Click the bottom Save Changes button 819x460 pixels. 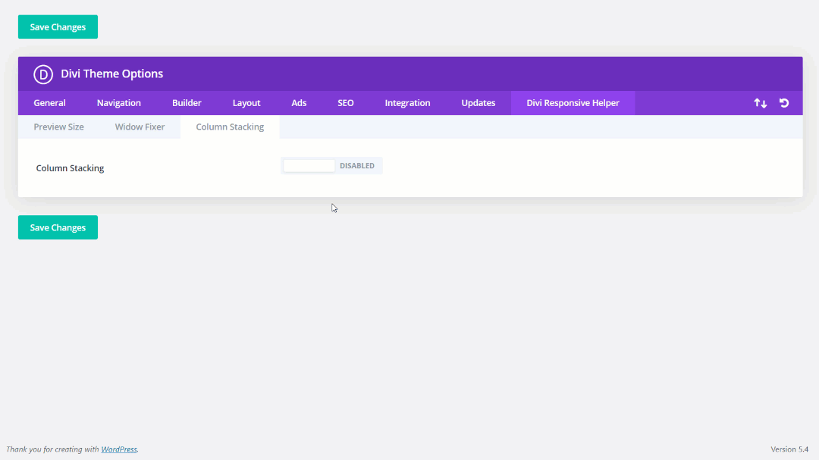pos(57,227)
